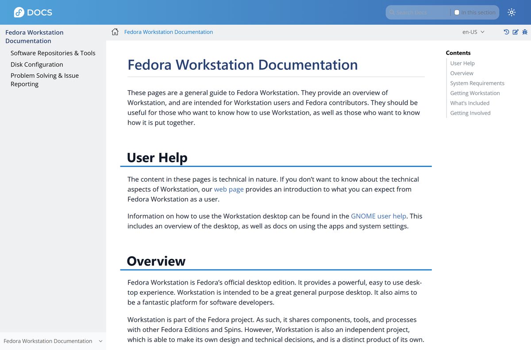
Task: Jump to Overview in Contents
Action: [462, 73]
